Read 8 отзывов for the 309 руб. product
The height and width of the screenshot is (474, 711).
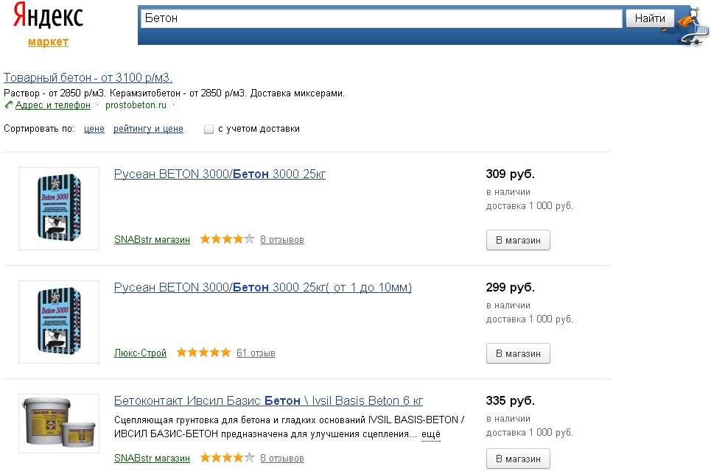coord(282,240)
